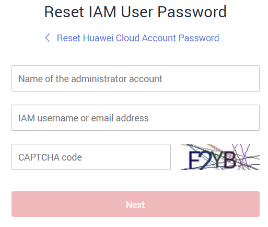Screen dimensions: 268x227
Task: Submit the form with the pink Next button
Action: [135, 204]
